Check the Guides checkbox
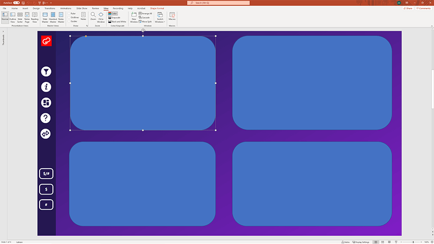 (x=70, y=21)
